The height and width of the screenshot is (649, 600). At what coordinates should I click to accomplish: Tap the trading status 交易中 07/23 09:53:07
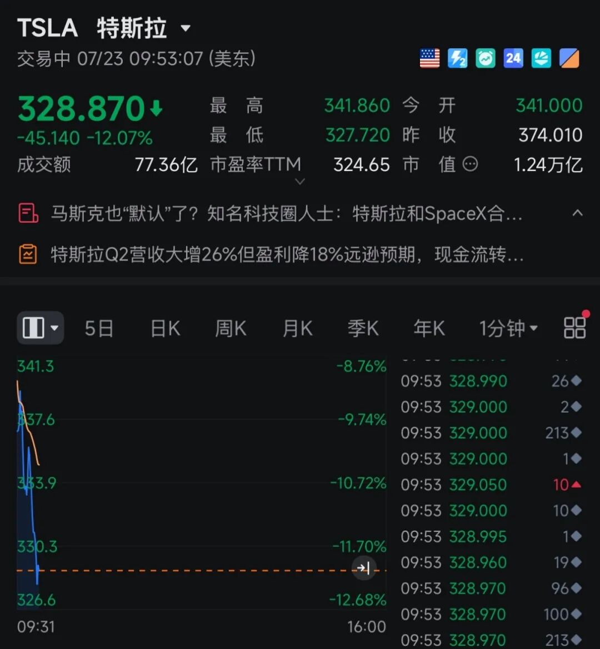pyautogui.click(x=136, y=59)
